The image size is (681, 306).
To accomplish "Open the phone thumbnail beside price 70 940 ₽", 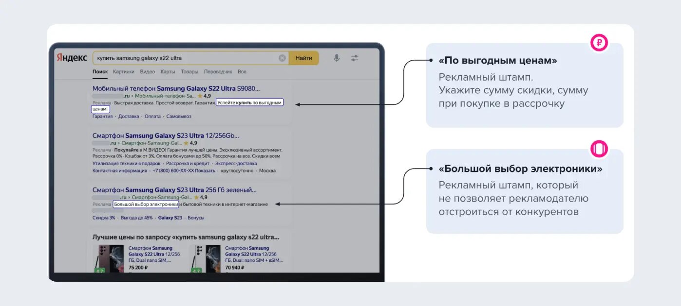I will click(206, 259).
